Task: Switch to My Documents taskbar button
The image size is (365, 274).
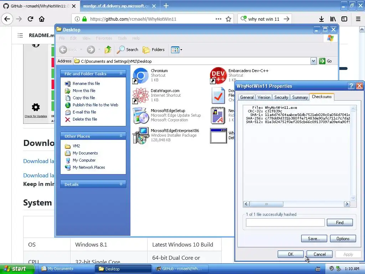Action: [x=66, y=269]
